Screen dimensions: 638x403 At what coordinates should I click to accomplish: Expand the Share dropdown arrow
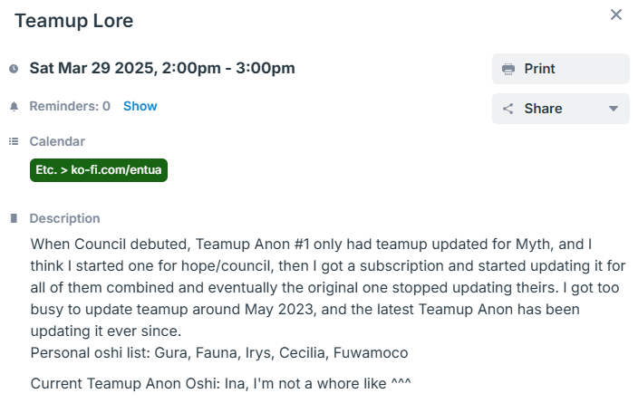(614, 109)
